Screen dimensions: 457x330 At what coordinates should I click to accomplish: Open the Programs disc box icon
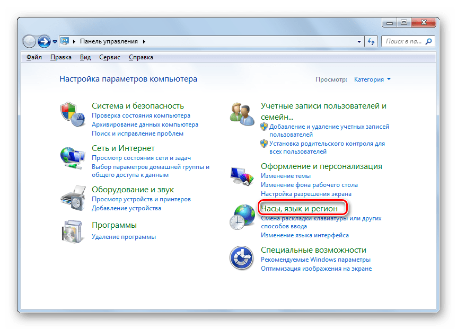coord(72,231)
